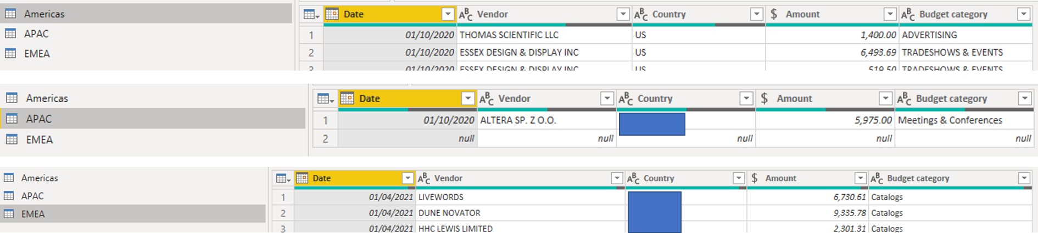Change Vendor ABC type icon above THOMAS SCIENTIFIC LLC
This screenshot has width=1038, height=233.
(466, 14)
